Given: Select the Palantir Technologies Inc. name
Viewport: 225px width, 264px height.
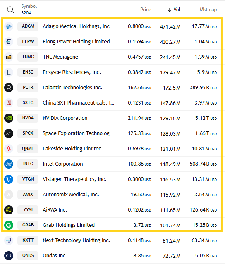Looking at the screenshot, I should [x=72, y=88].
